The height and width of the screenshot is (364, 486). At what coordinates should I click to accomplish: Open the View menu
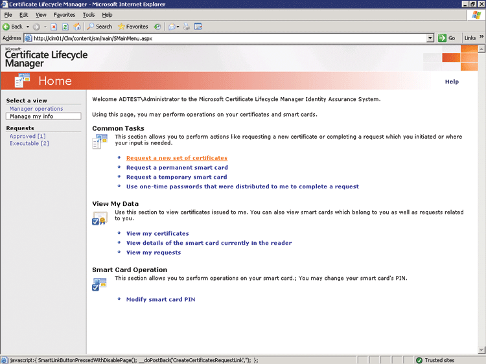pyautogui.click(x=41, y=15)
